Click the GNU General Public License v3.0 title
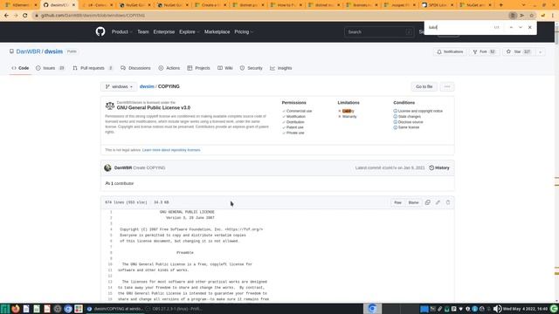The height and width of the screenshot is (314, 559). [x=154, y=107]
